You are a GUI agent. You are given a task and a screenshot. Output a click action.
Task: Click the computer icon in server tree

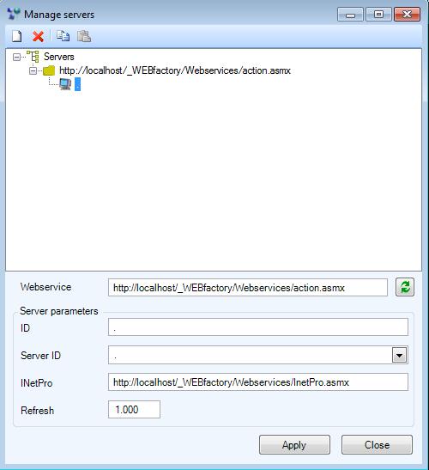[65, 84]
